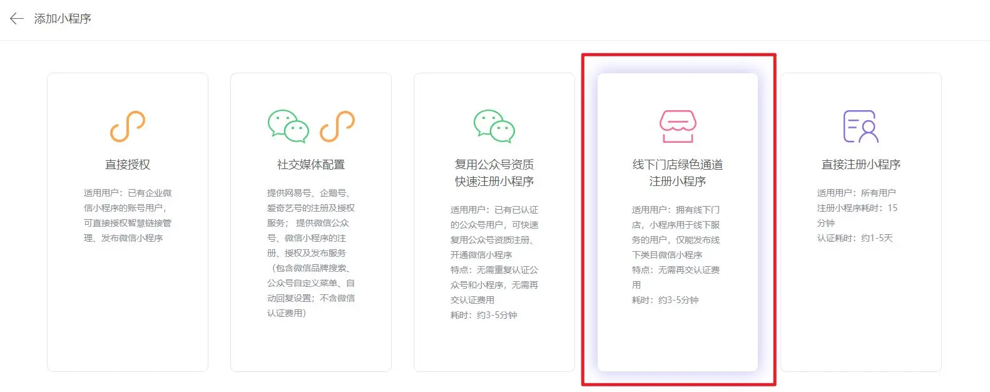Click the WeChat icon above 复用公众号资质
Viewport: 990px width, 392px height.
(x=494, y=126)
